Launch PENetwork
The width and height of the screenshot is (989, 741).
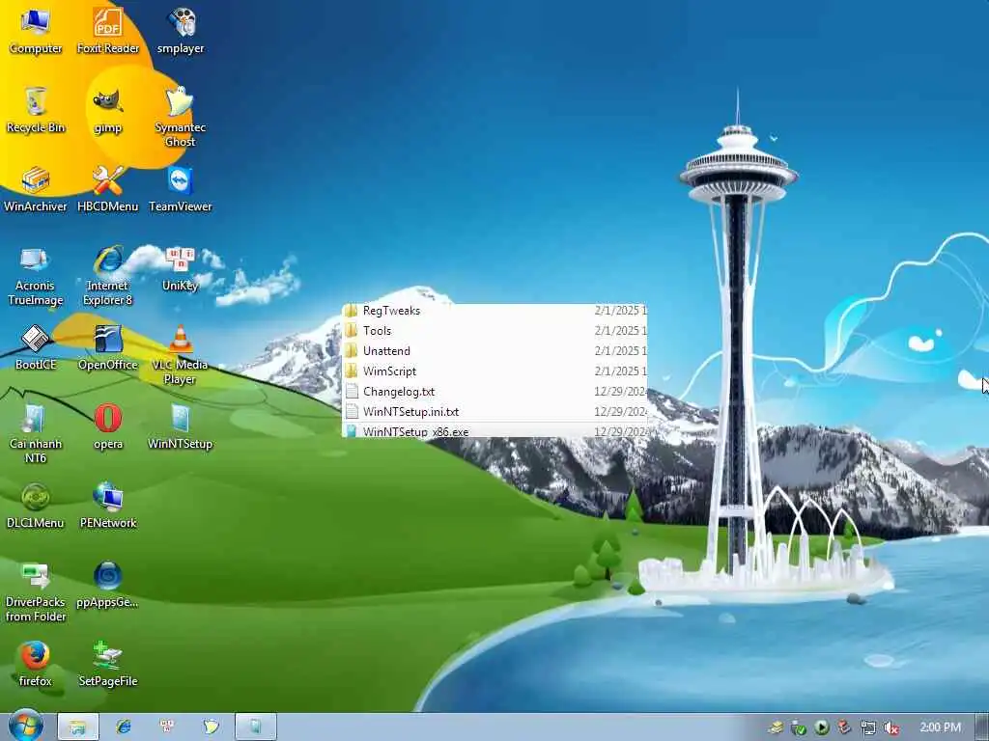pyautogui.click(x=108, y=506)
